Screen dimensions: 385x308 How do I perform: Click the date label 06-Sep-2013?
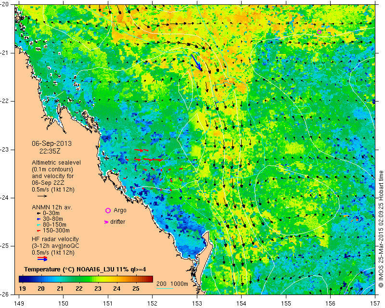(51, 143)
